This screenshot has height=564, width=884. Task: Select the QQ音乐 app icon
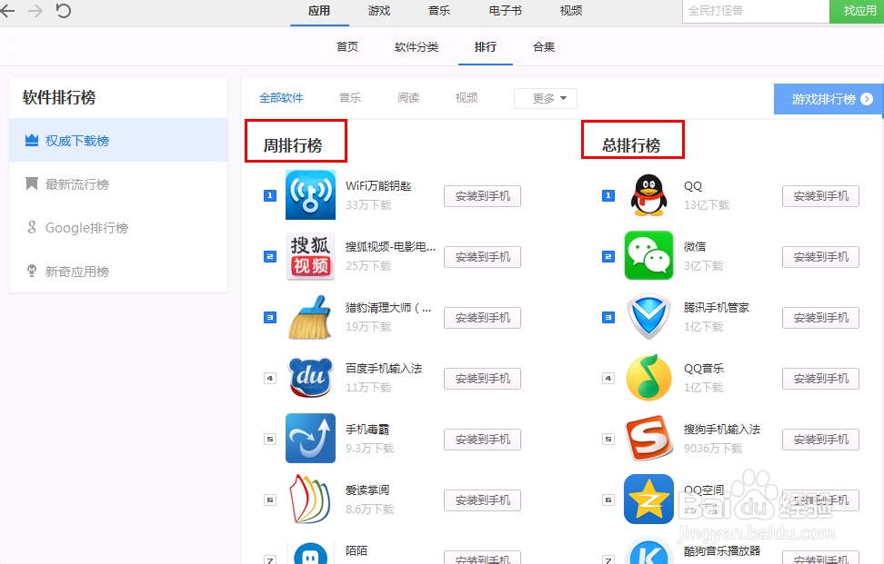(648, 378)
